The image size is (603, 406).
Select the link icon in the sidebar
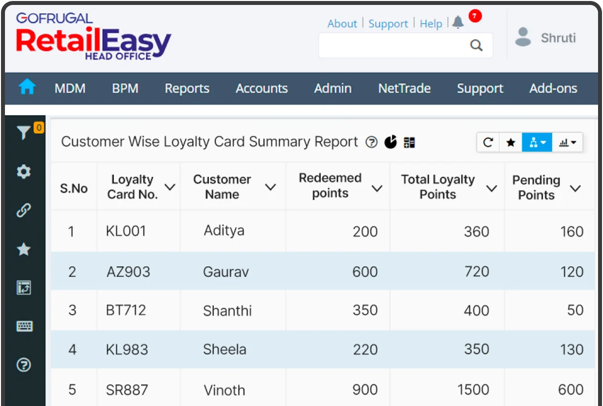[23, 210]
